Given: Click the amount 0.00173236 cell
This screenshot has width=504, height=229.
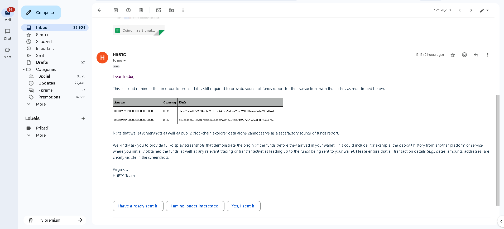Looking at the screenshot, I should [x=137, y=111].
